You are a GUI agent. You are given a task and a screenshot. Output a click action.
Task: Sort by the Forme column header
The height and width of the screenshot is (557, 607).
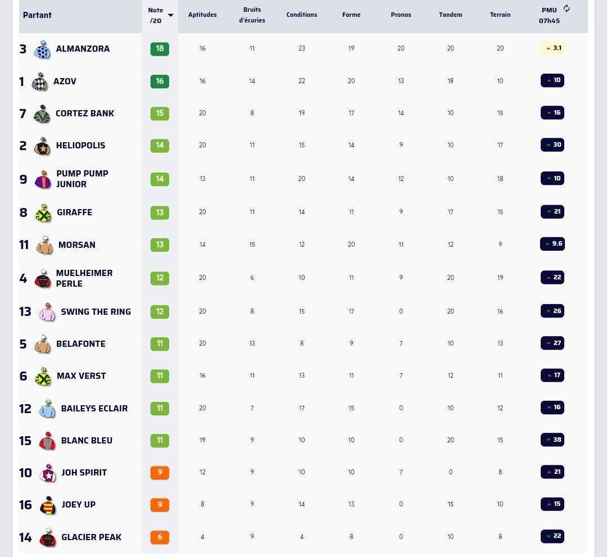coord(351,15)
